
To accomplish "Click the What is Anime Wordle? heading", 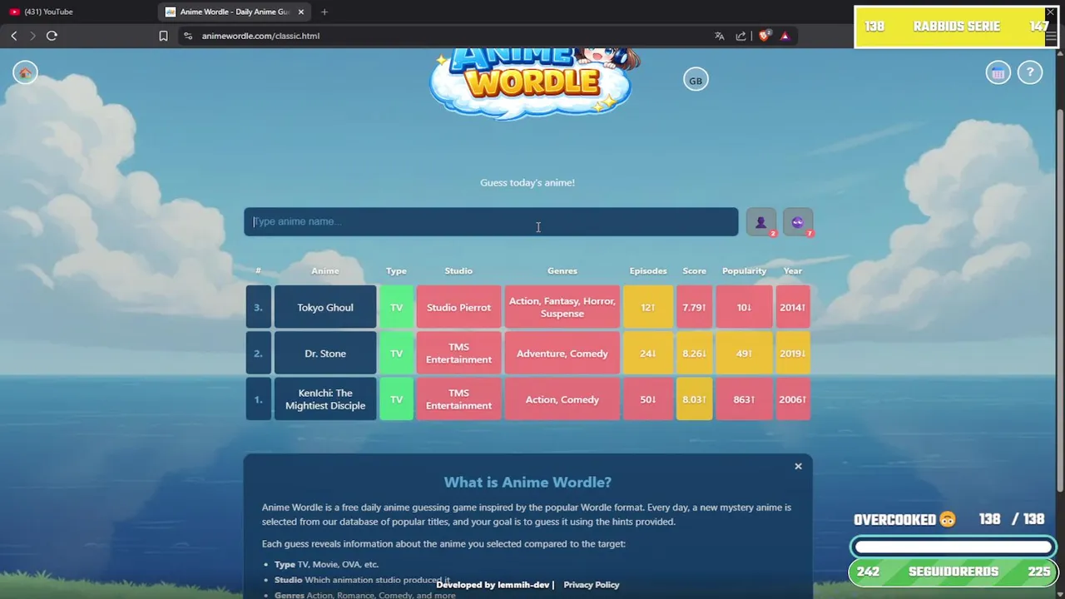I will click(528, 483).
